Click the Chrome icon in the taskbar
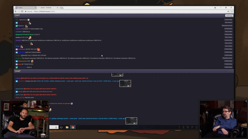The width and height of the screenshot is (248, 139). [73, 127]
